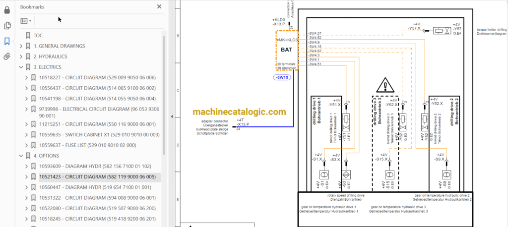
Task: Open 10521423 - CIRCUIT DIAGRAM (582 119 9000 06 005)
Action: coord(98,177)
